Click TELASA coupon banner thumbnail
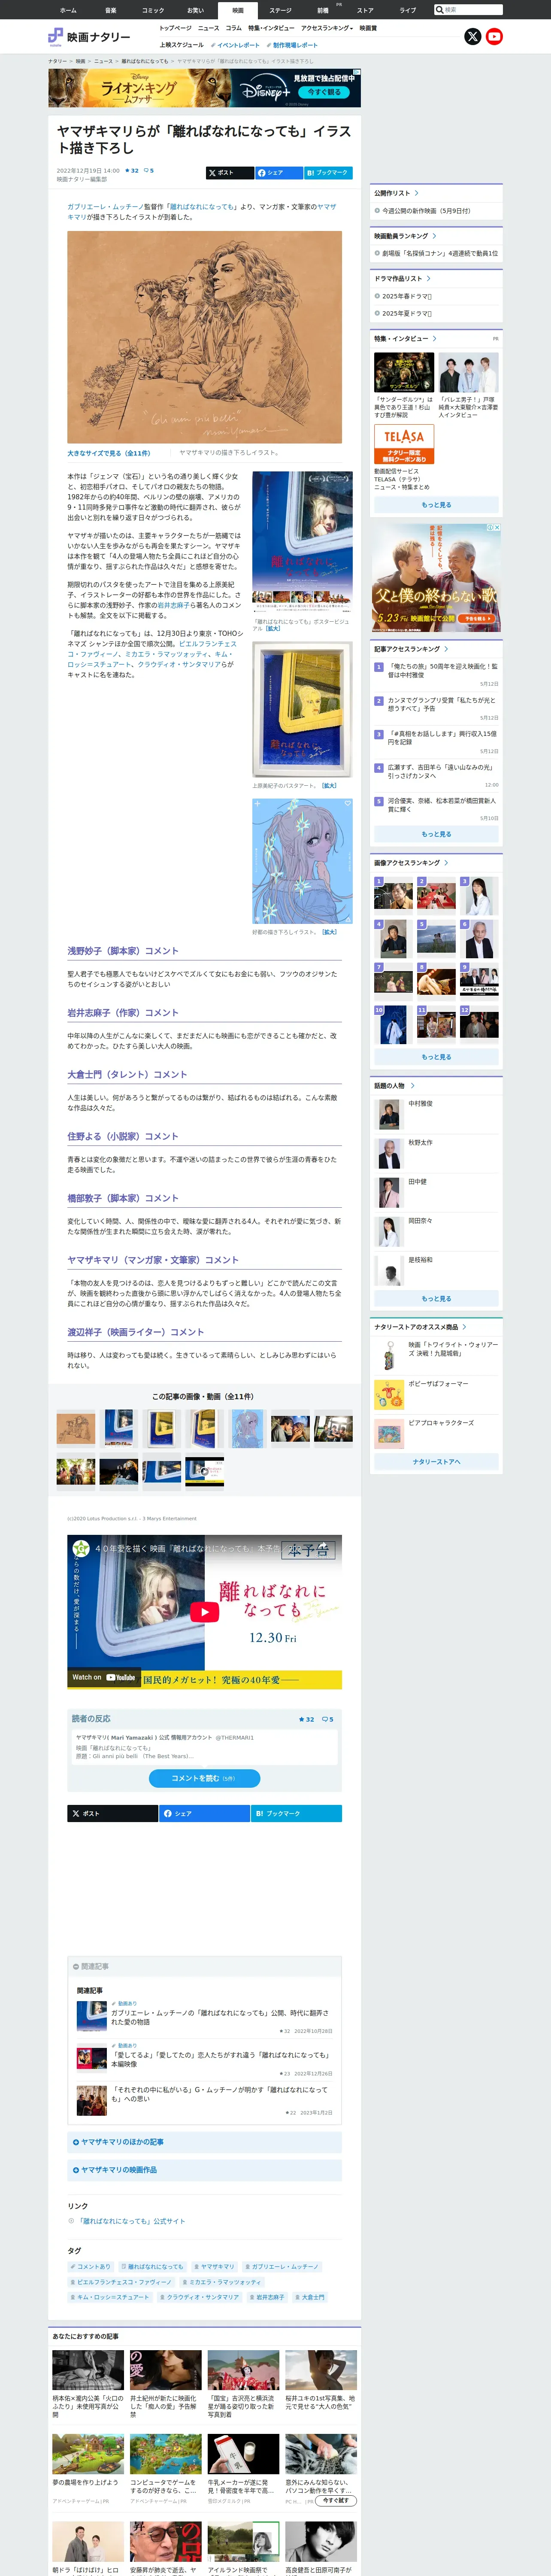Image resolution: width=551 pixels, height=2576 pixels. point(404,445)
